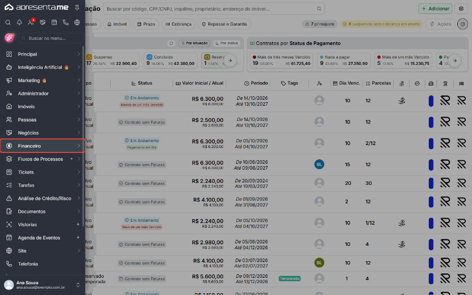Toggle the Por status view
Viewport: 472px width, 295px height.
pos(227,43)
